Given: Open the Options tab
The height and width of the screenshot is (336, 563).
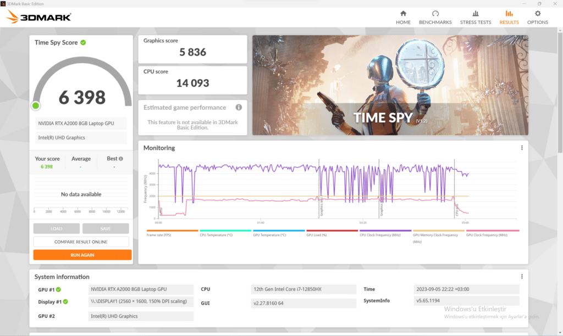Looking at the screenshot, I should click(x=538, y=17).
